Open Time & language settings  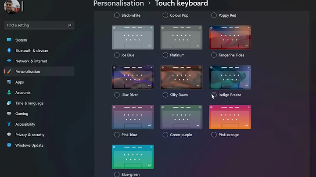click(39, 103)
